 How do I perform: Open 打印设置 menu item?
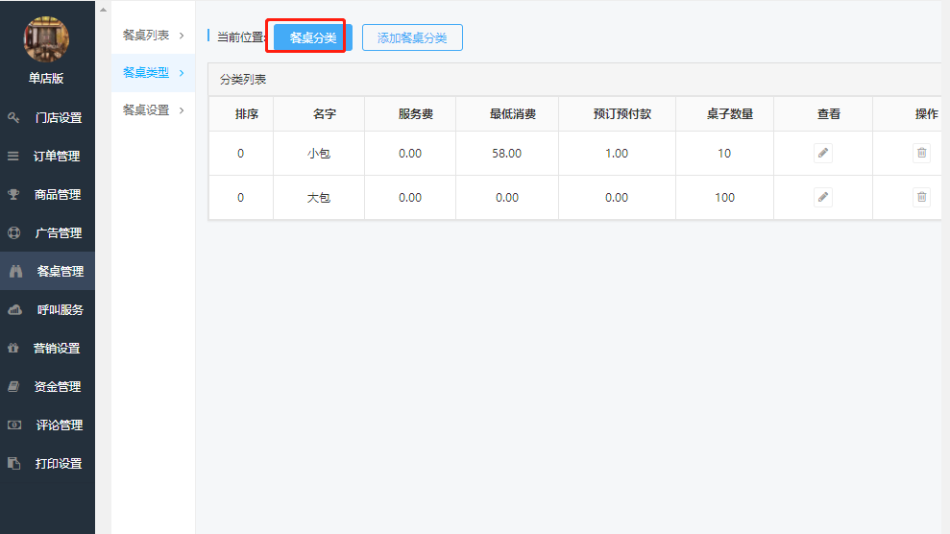(47, 463)
